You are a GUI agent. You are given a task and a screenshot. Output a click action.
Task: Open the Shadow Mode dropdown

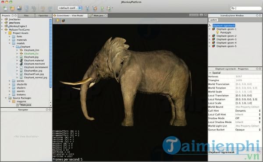(x=248, y=118)
